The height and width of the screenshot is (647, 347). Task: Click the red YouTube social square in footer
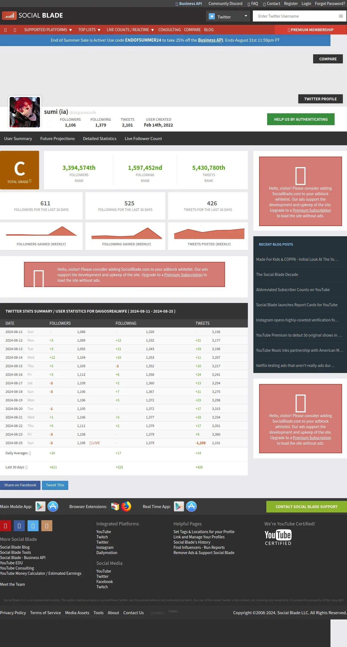point(6,526)
